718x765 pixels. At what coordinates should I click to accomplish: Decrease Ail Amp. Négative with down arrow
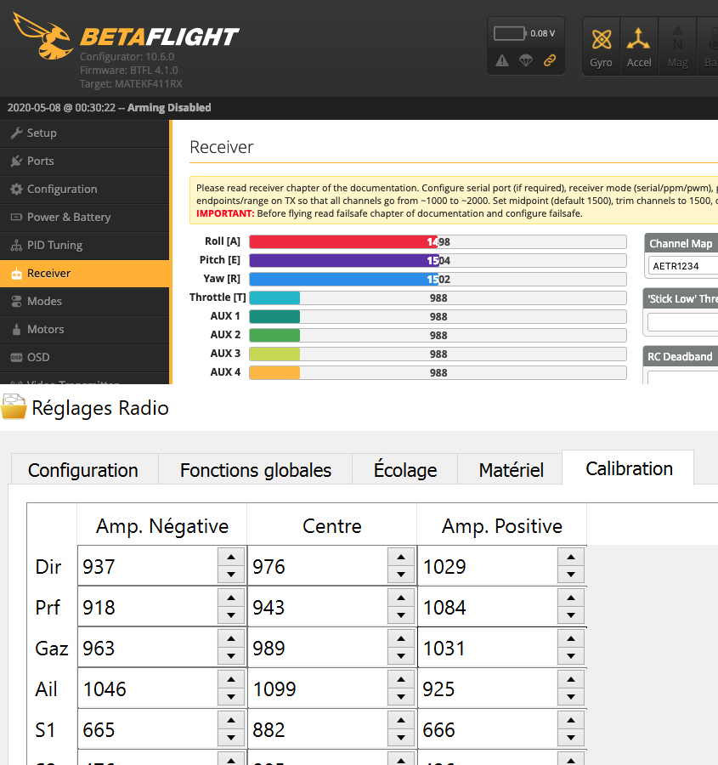(x=231, y=697)
